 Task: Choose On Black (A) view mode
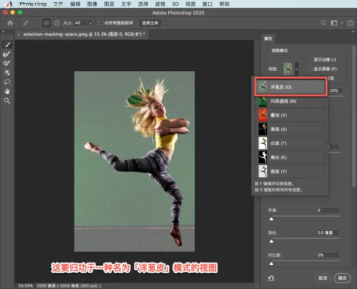[290, 129]
